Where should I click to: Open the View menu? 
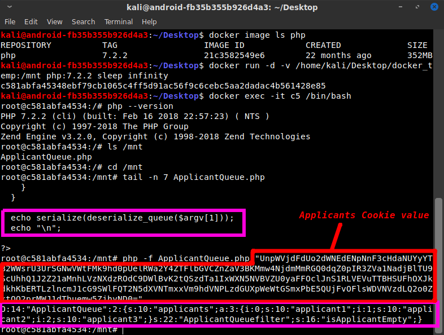pyautogui.click(x=55, y=22)
